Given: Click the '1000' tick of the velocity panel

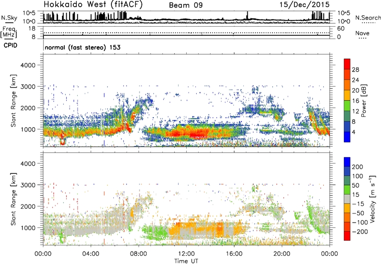Looking at the screenshot, I should click(28, 228).
